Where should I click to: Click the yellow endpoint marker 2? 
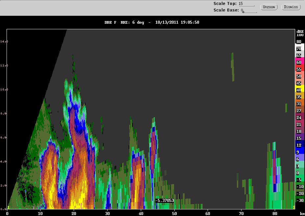pyautogui.click(x=294, y=207)
